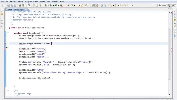
Task: Click the Previous Annotation toolbar icon
Action: coord(116,6)
